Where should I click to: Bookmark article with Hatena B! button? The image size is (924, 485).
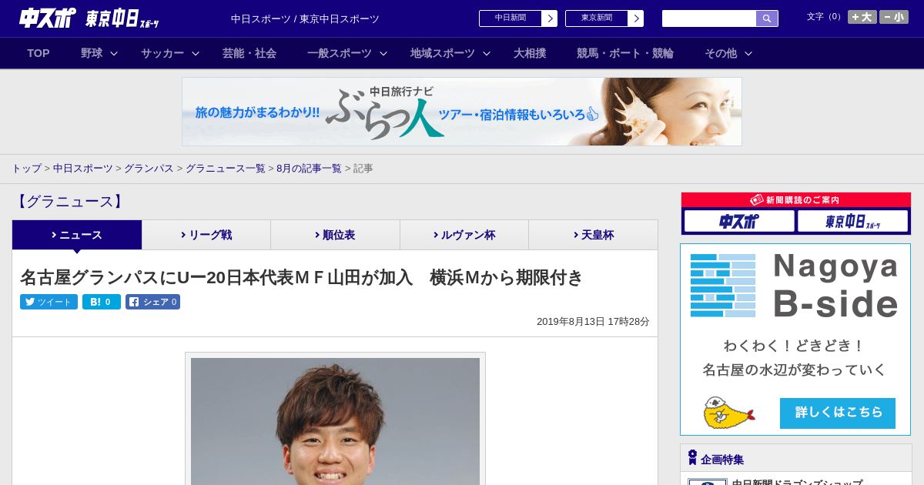102,302
